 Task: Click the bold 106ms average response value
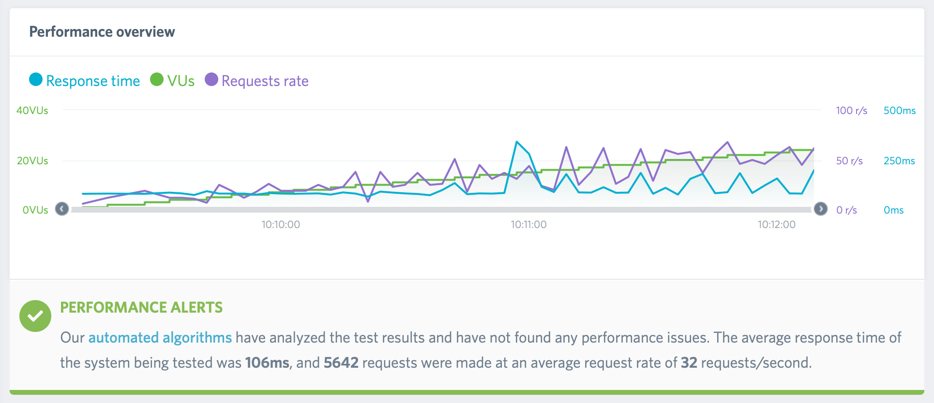[267, 363]
